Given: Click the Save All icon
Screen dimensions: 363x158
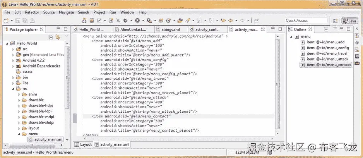Looking at the screenshot, I should 25,21.
